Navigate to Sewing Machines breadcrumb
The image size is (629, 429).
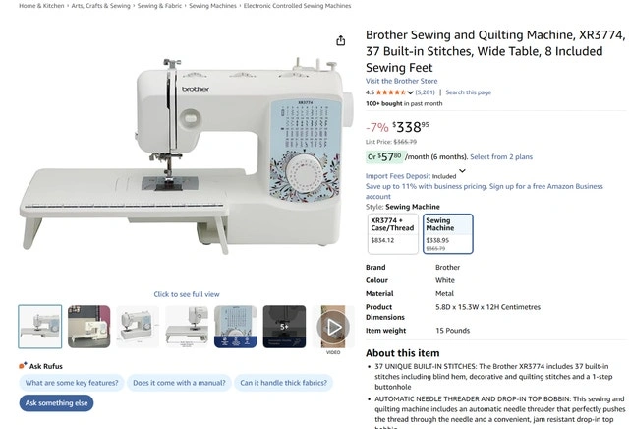click(x=212, y=6)
